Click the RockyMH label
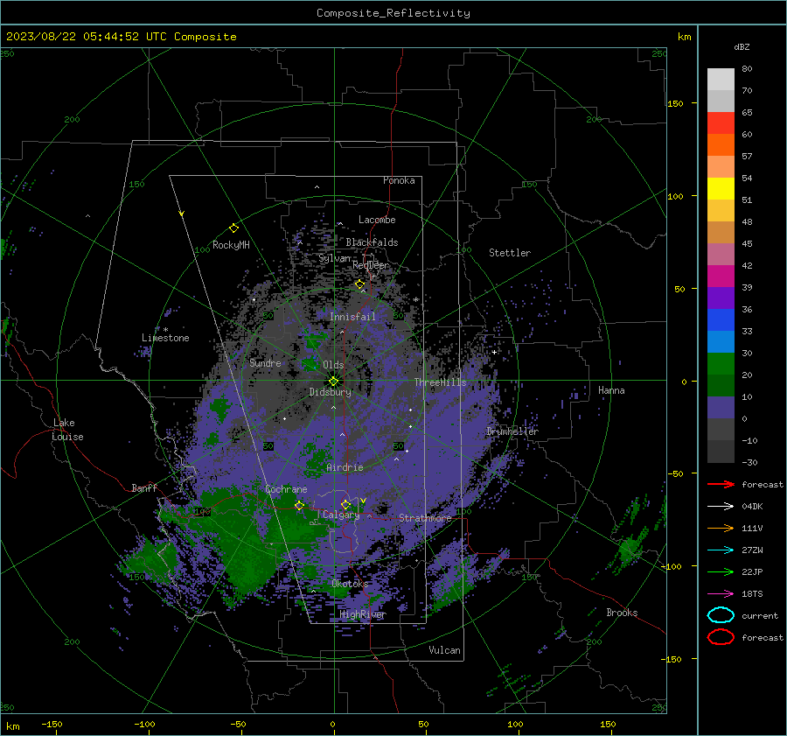787x736 pixels. pos(231,245)
